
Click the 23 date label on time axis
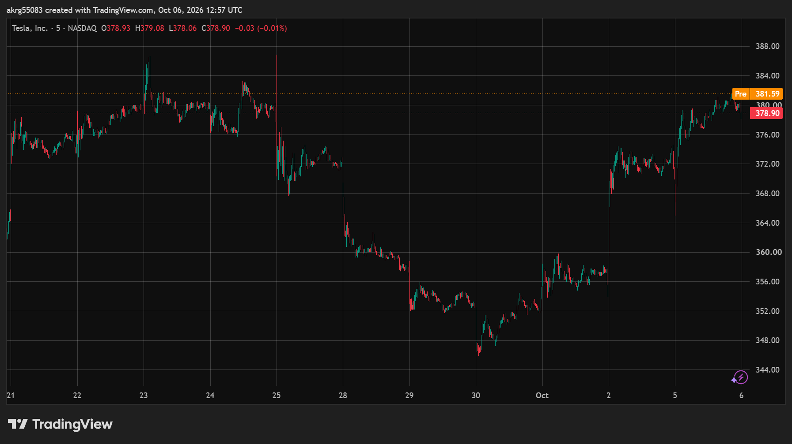(x=144, y=395)
